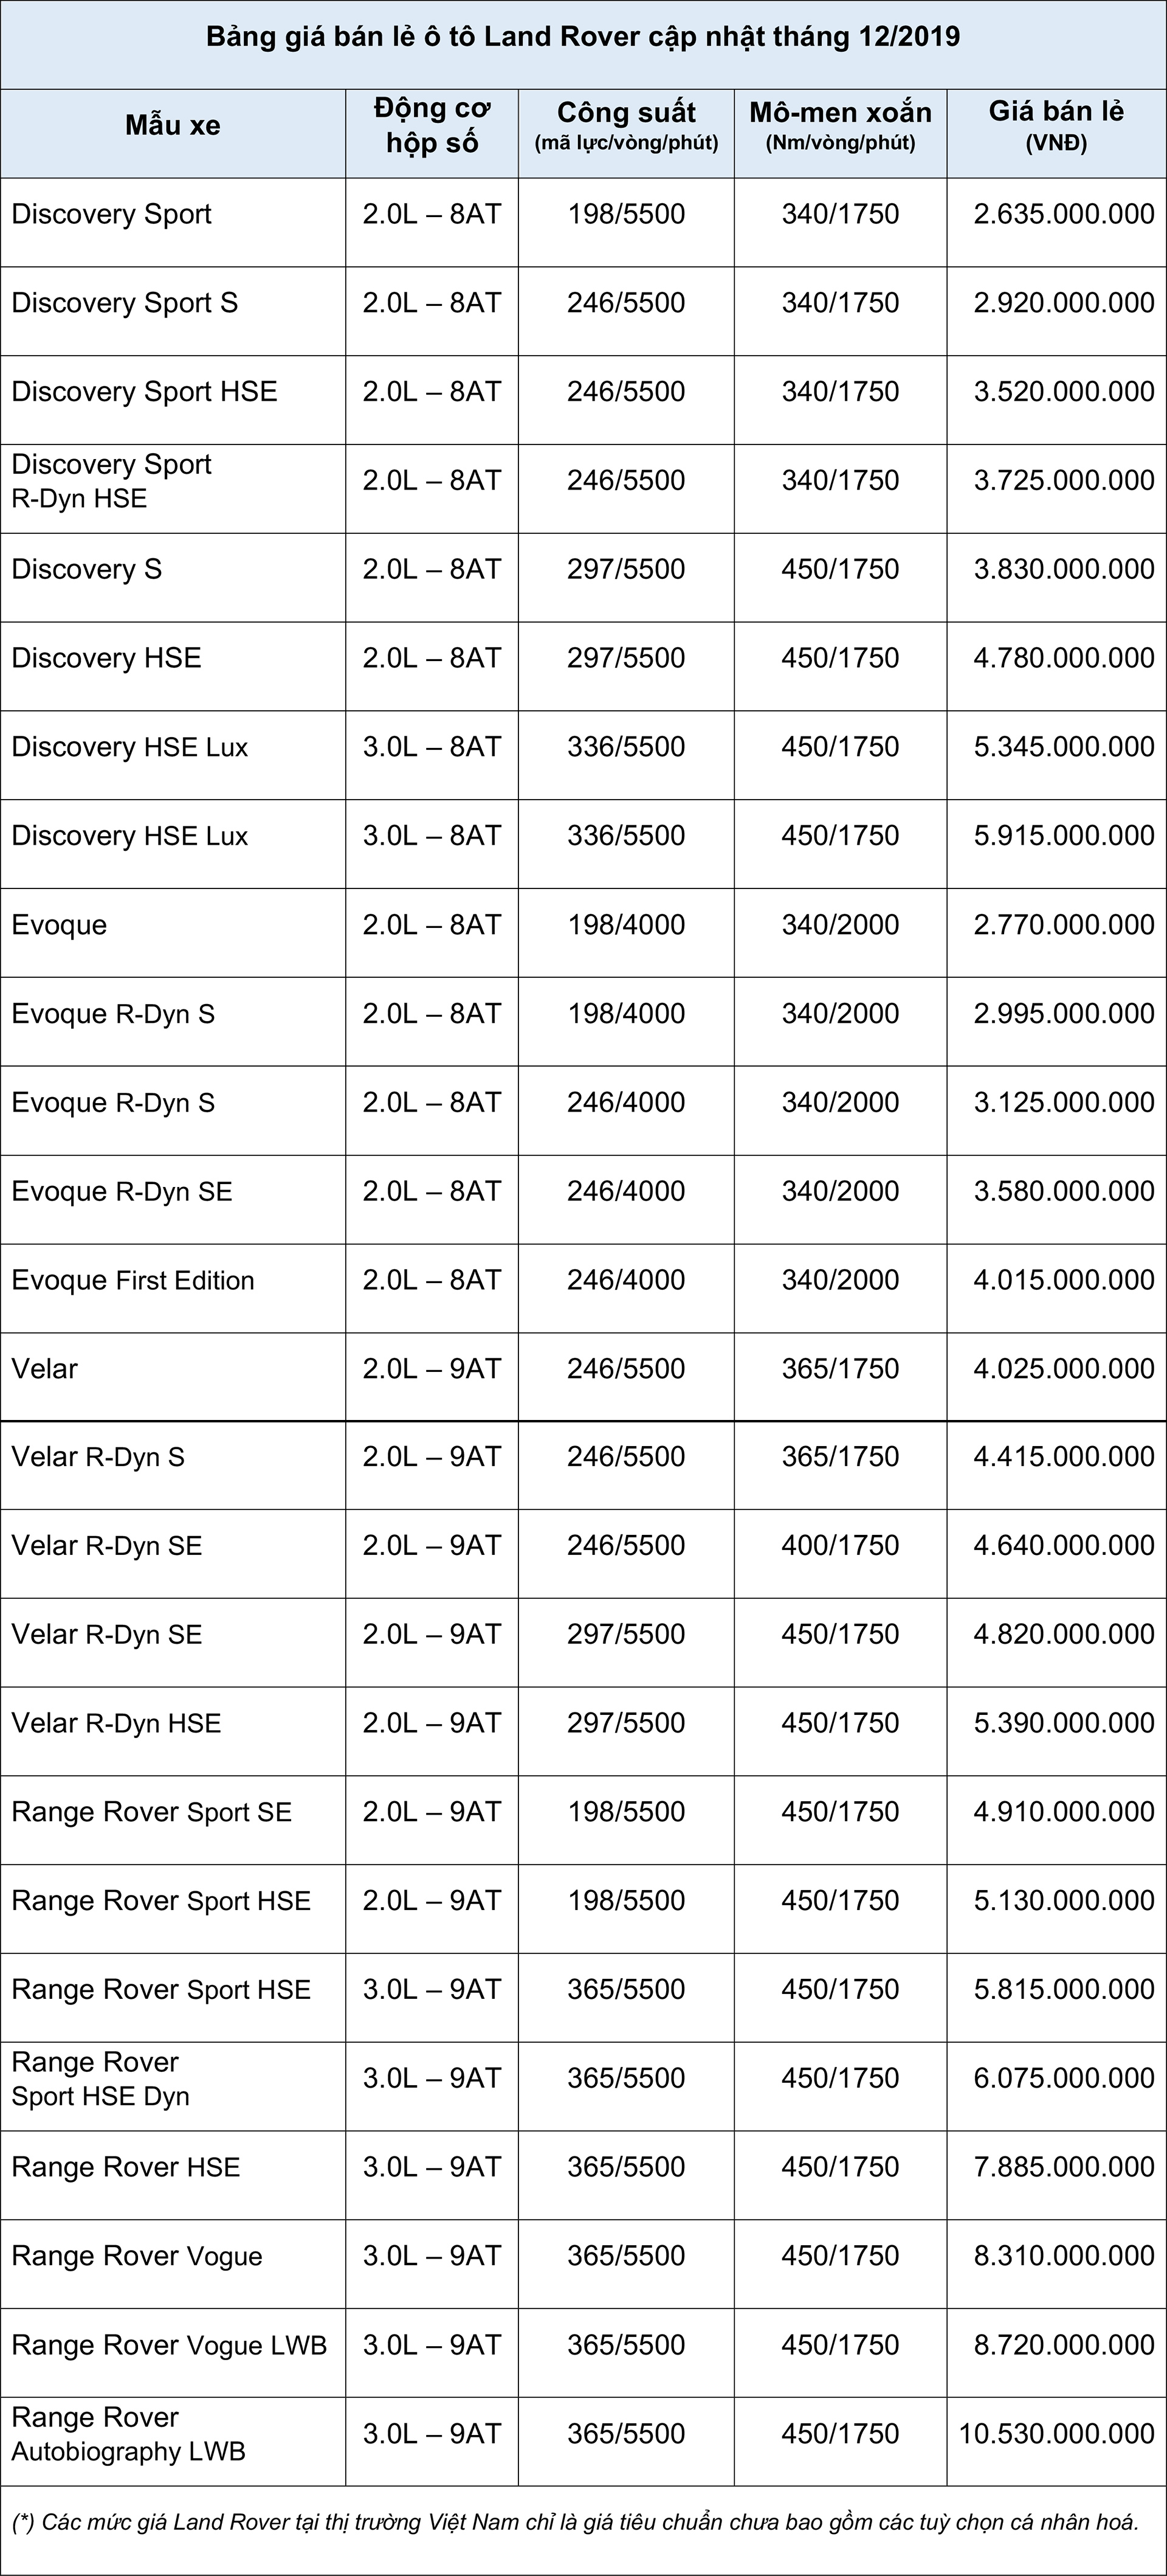1167x2576 pixels.
Task: Click the 'Range Rover Vogue LWB' model name
Action: 169,2346
